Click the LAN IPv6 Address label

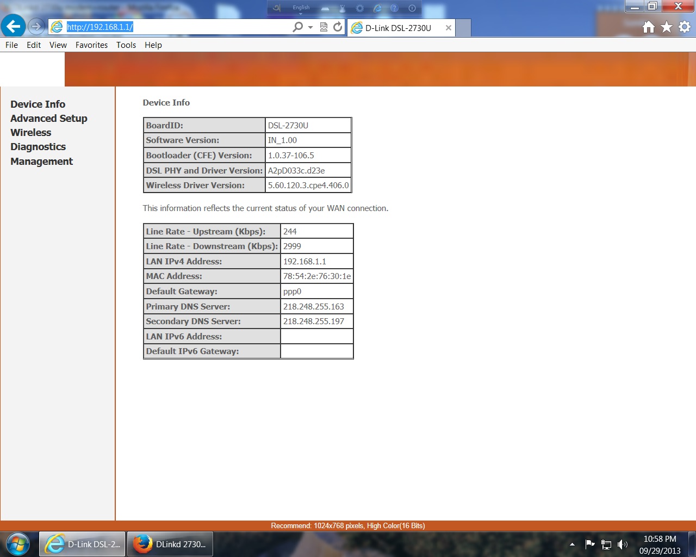[x=184, y=337]
